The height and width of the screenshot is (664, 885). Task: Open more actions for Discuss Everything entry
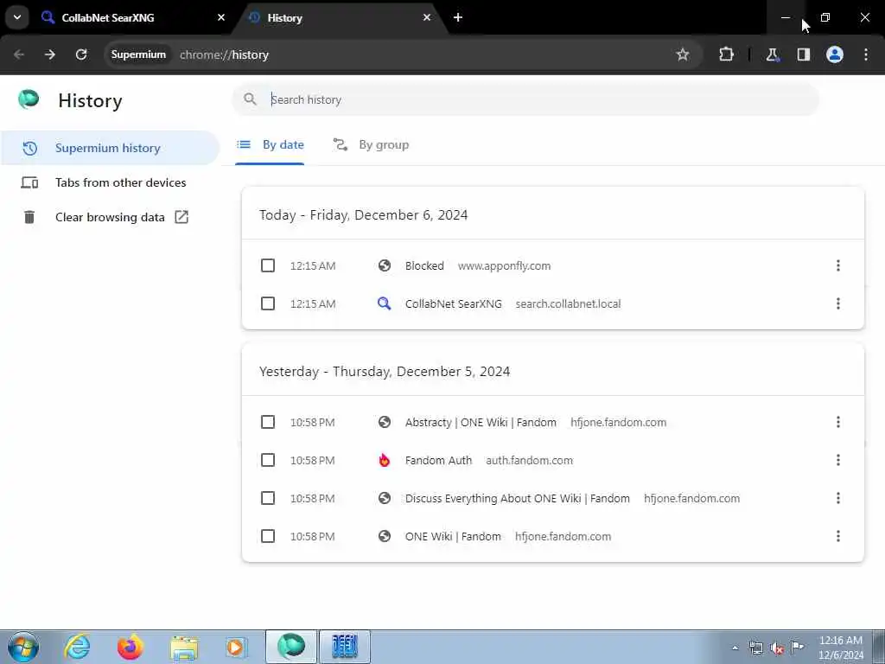838,499
